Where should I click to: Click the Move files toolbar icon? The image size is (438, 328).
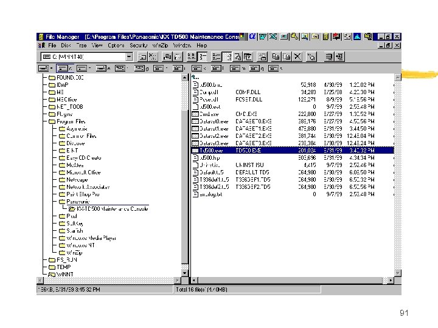tap(287, 57)
